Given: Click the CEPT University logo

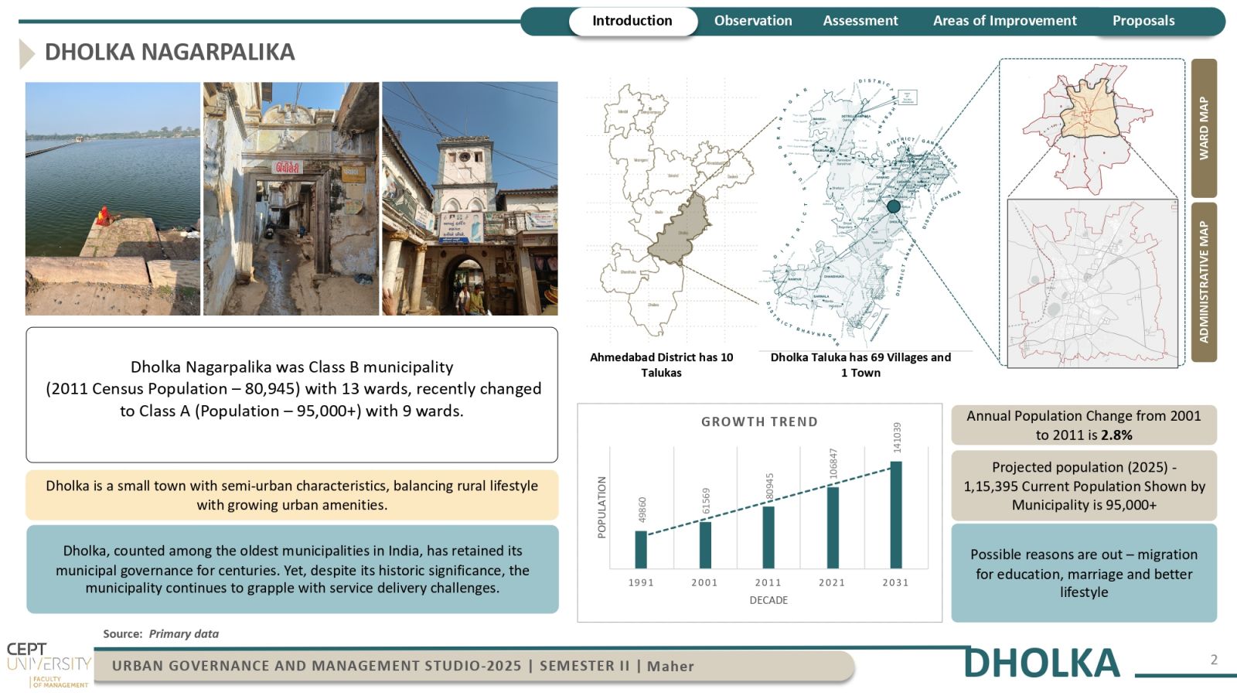Looking at the screenshot, I should 48,665.
